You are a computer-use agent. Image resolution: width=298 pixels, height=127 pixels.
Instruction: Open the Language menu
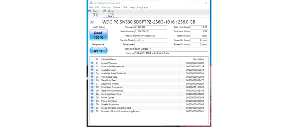(x=142, y=7)
